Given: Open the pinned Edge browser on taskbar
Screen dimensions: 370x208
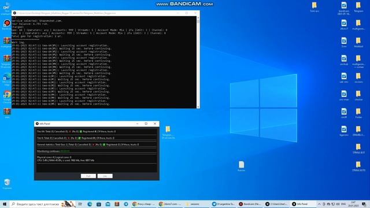Looking at the screenshot, I should pyautogui.click(x=90, y=204).
